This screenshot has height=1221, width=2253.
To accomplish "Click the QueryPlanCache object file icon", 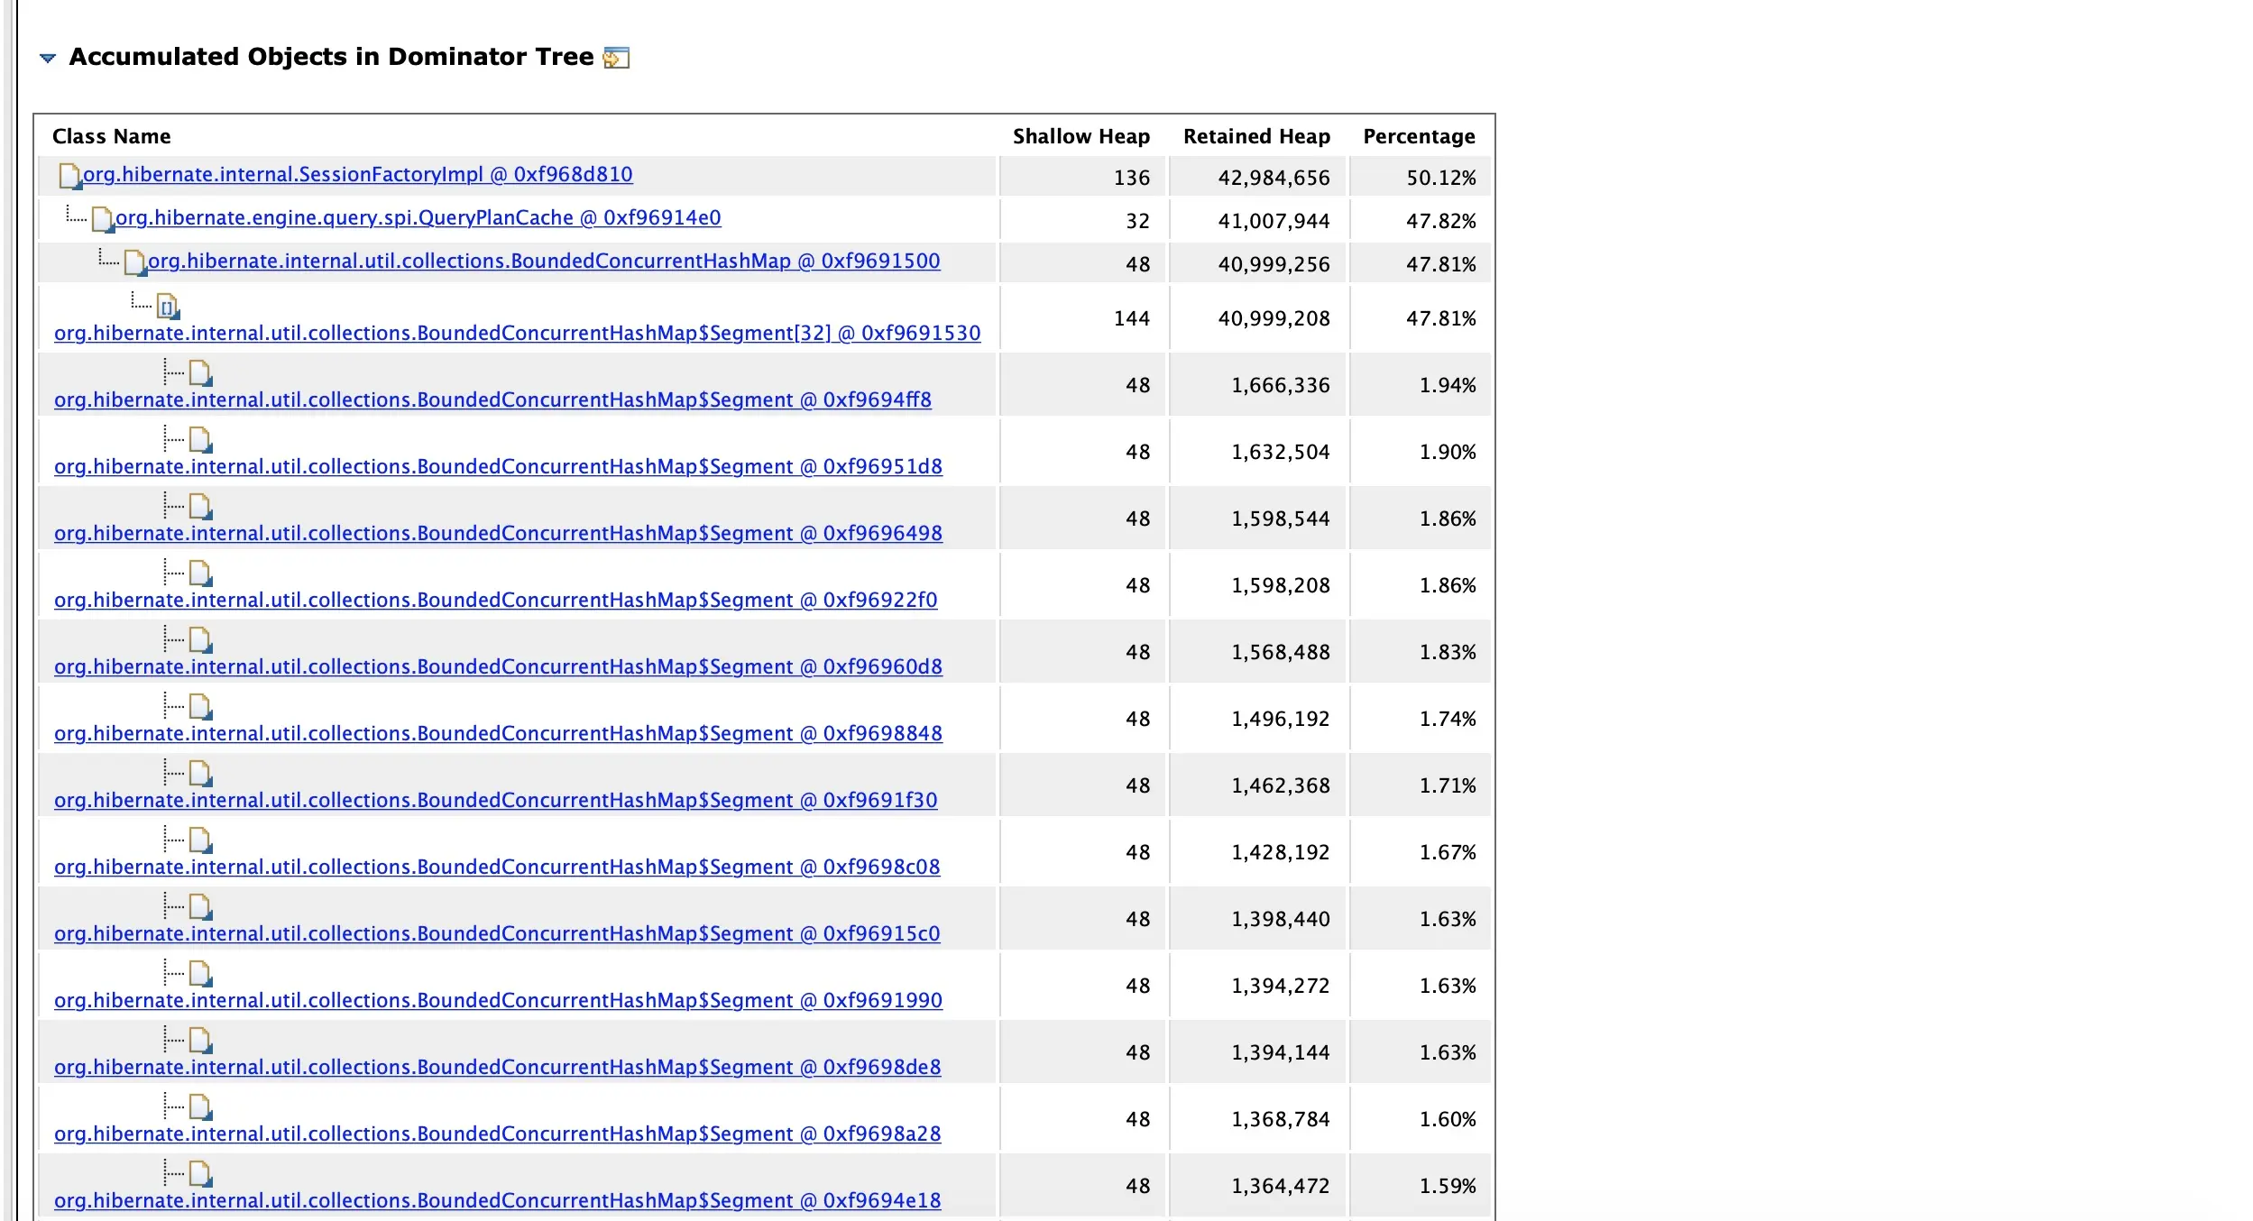I will click(x=102, y=219).
